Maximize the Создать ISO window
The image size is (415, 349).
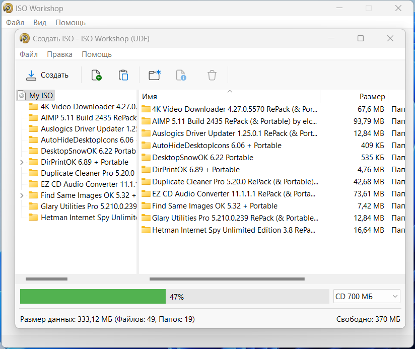point(361,38)
